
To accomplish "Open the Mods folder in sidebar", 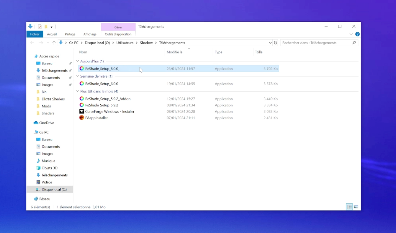I will pos(46,106).
